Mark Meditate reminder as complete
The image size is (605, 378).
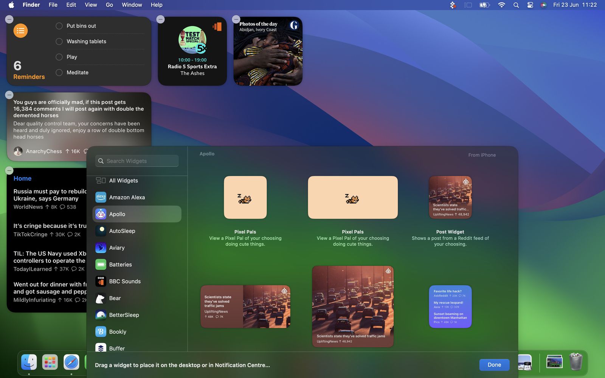click(x=59, y=72)
